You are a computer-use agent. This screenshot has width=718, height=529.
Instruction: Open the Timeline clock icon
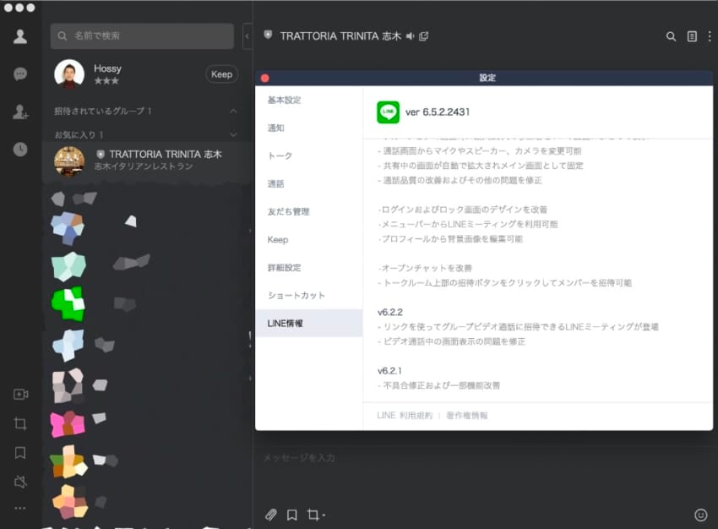click(20, 150)
